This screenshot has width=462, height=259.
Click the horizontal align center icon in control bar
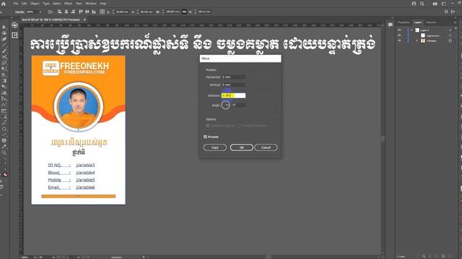coord(66,12)
